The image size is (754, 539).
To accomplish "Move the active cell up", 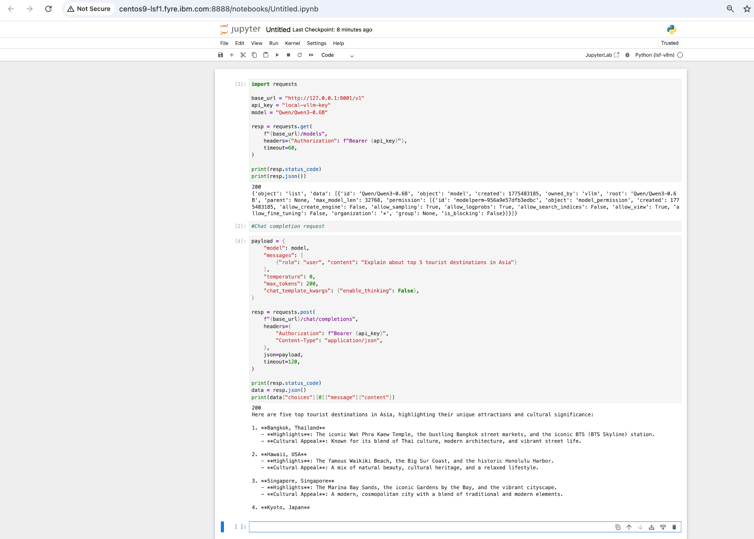I will [x=629, y=527].
